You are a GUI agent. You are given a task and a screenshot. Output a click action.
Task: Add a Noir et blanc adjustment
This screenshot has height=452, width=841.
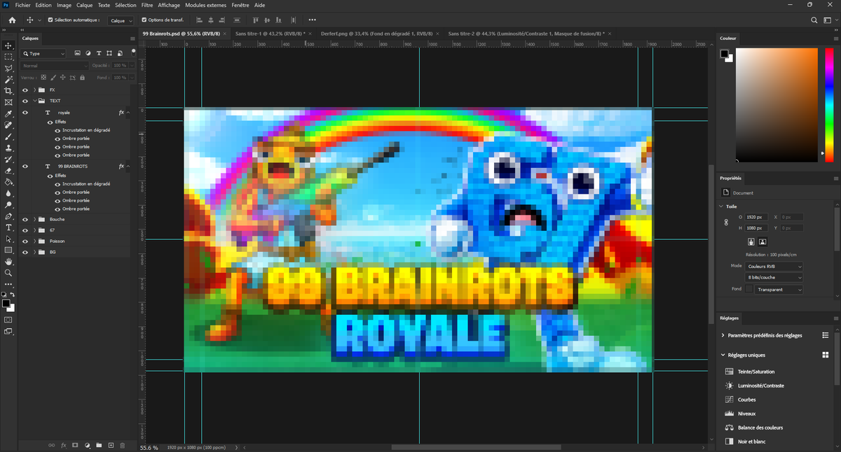(x=751, y=442)
